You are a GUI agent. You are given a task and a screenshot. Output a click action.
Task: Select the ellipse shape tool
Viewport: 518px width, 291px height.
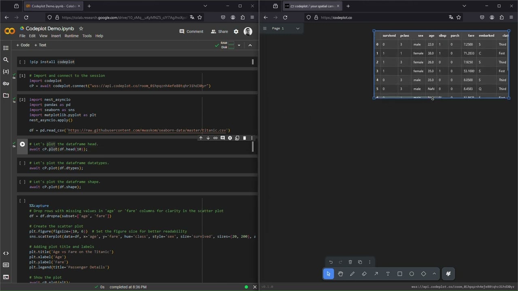(x=412, y=274)
